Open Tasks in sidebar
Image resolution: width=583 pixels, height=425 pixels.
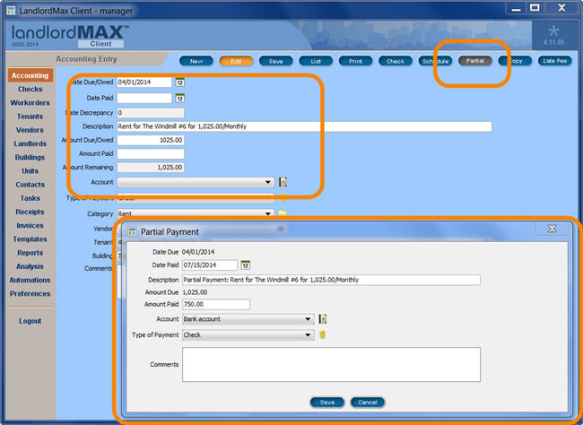30,198
